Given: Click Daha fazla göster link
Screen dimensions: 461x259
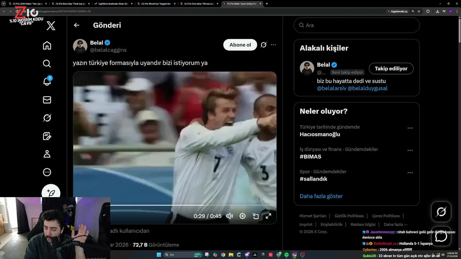Looking at the screenshot, I should point(321,196).
